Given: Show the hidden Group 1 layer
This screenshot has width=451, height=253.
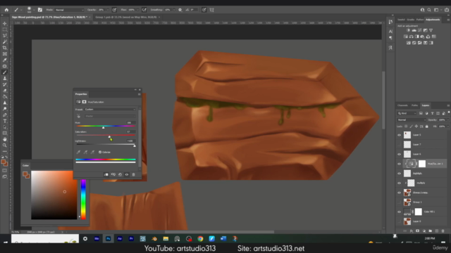Looking at the screenshot, I should pyautogui.click(x=399, y=202).
